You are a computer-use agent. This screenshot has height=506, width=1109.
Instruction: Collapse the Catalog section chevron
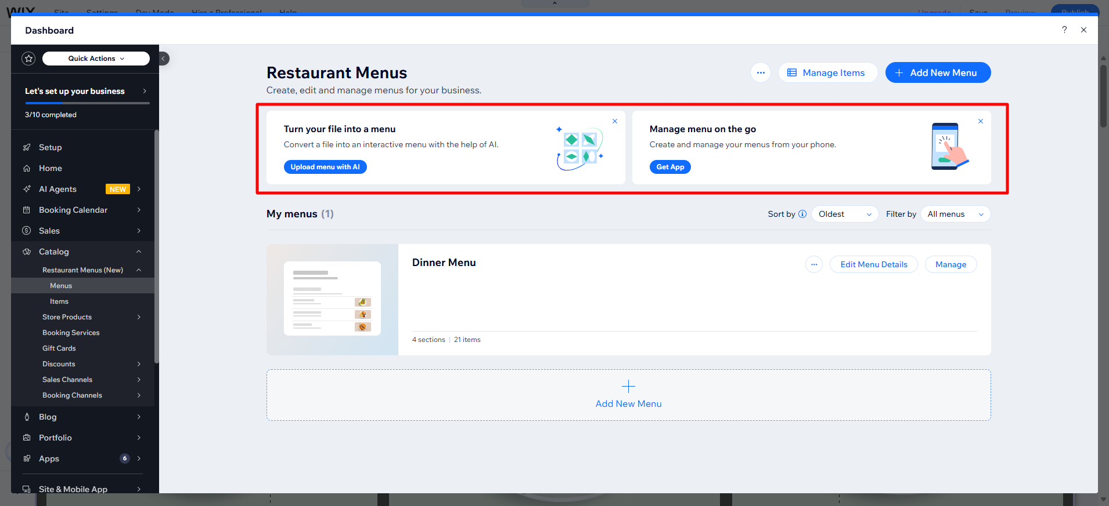(x=139, y=252)
